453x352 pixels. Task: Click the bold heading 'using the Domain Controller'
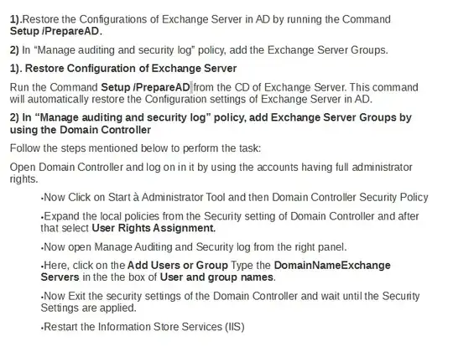[x=81, y=130]
